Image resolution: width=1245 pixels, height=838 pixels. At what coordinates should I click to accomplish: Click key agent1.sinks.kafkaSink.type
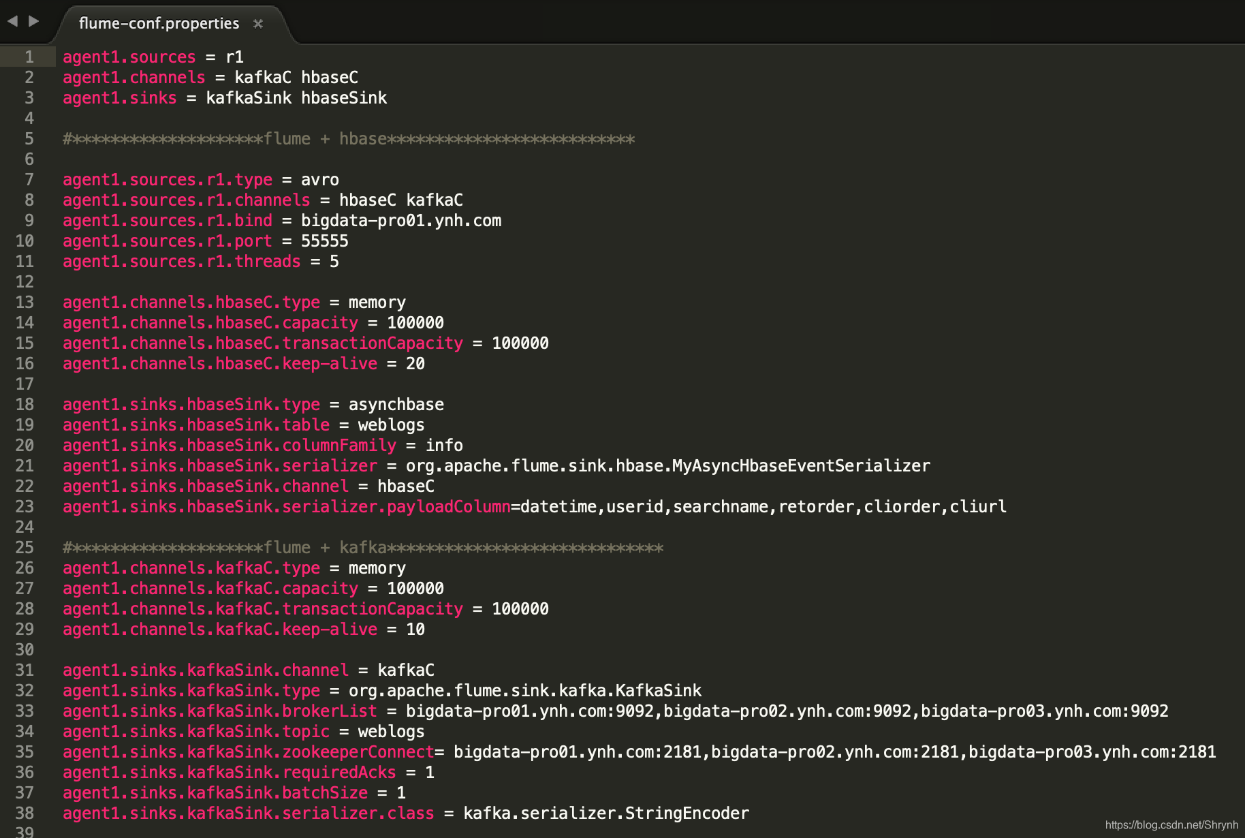tap(191, 690)
